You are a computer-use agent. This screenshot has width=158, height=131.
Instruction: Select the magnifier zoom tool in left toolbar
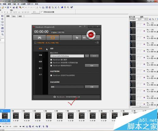3,34
